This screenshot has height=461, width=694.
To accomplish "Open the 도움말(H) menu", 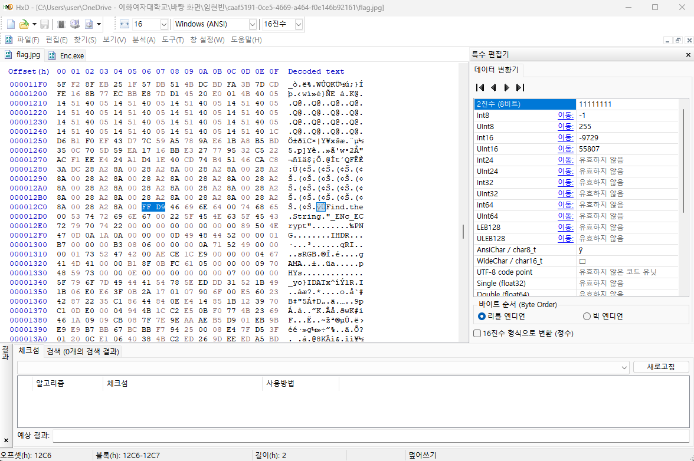I will tap(246, 39).
